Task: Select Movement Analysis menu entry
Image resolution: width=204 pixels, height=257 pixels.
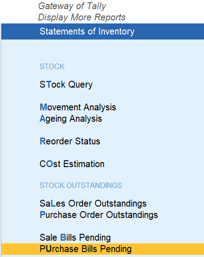Action: pos(78,107)
